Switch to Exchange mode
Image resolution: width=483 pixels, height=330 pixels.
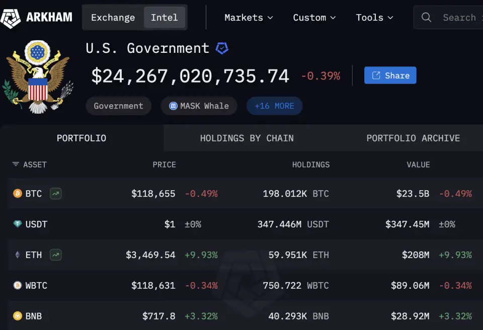pos(113,18)
